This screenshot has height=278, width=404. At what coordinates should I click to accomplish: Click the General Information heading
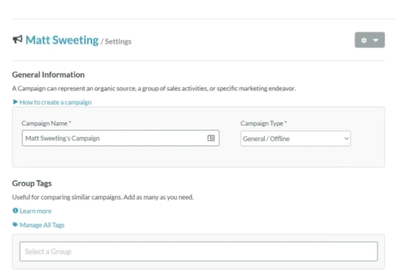pos(48,74)
